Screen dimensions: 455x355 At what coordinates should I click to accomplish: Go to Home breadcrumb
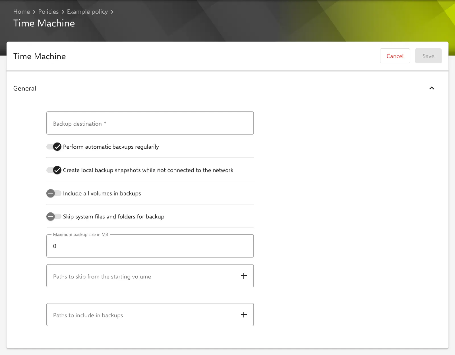click(22, 12)
